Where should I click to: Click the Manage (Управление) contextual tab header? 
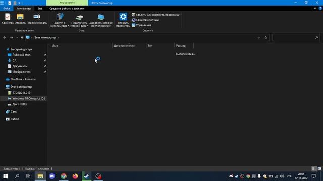coord(67,3)
